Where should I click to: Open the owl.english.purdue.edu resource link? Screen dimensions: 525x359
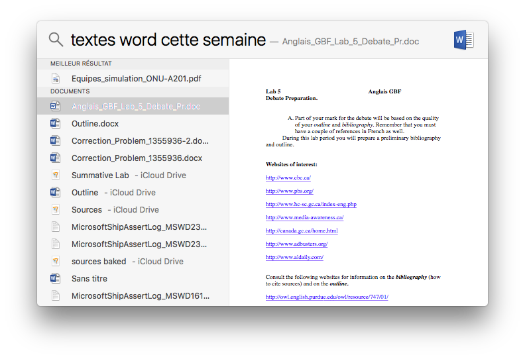(x=327, y=297)
